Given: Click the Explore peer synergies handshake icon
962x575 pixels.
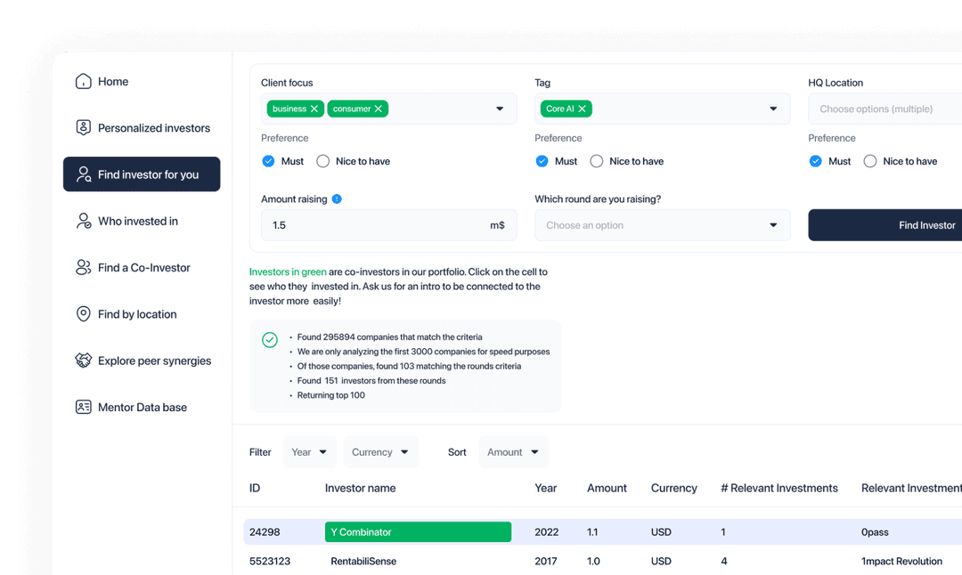Looking at the screenshot, I should tap(84, 360).
